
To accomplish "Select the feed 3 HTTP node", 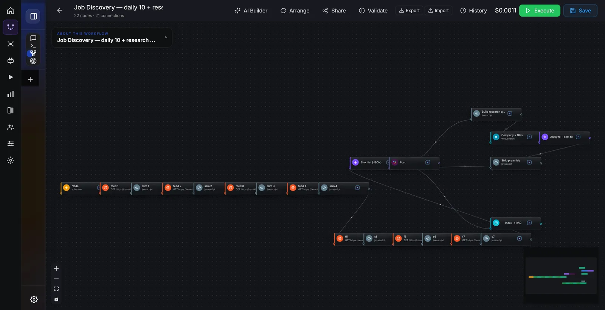I will [x=241, y=188].
